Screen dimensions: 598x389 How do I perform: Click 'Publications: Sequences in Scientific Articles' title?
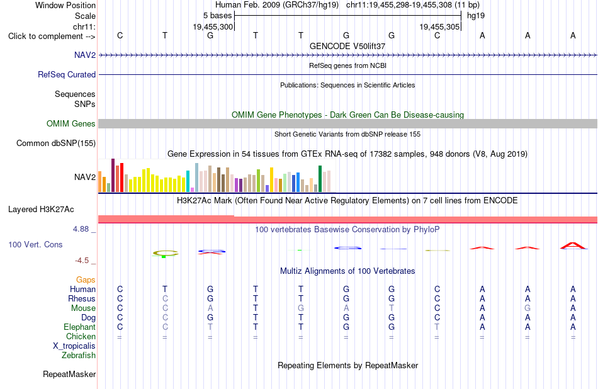click(x=347, y=85)
